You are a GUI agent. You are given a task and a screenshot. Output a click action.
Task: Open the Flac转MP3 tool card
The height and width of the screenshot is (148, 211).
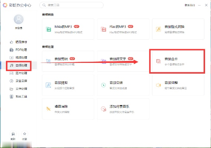[x=123, y=29]
